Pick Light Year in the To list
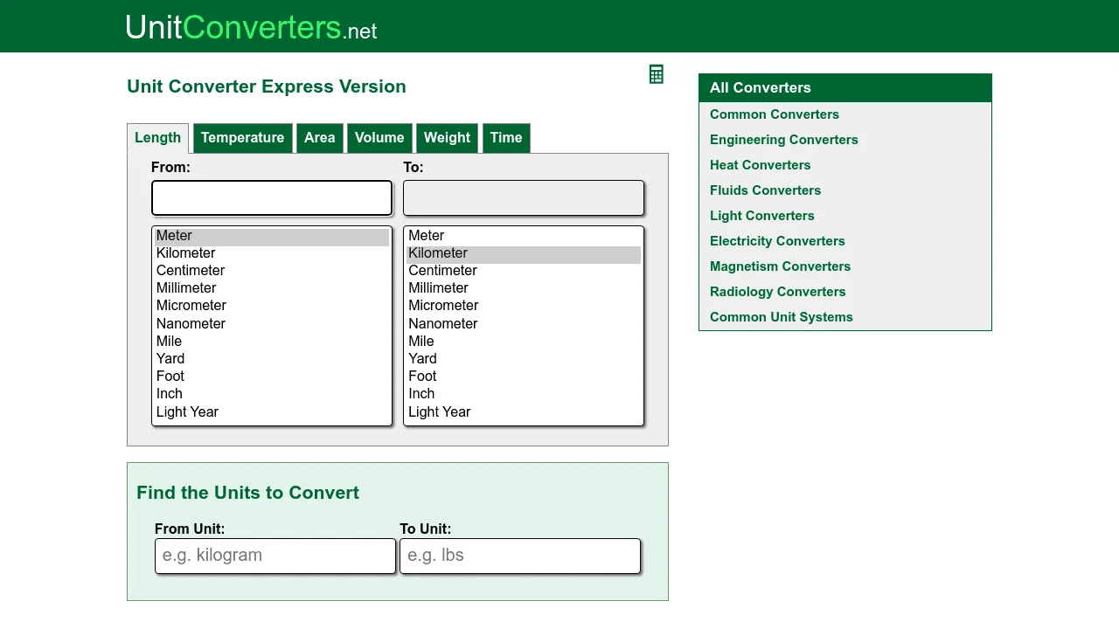1119x629 pixels. point(439,412)
